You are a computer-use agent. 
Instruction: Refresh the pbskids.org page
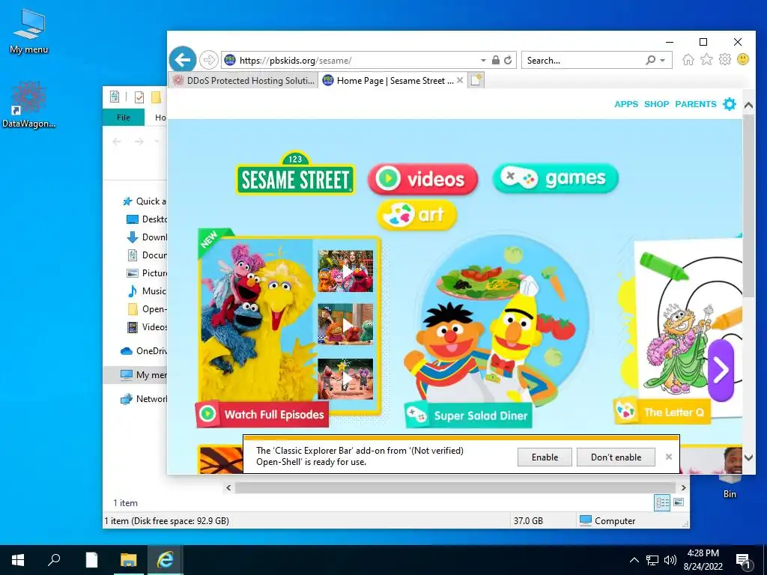(509, 60)
